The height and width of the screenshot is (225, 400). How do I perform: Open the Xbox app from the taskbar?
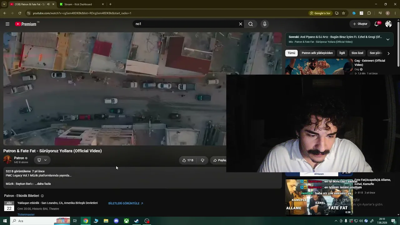[x=126, y=221]
